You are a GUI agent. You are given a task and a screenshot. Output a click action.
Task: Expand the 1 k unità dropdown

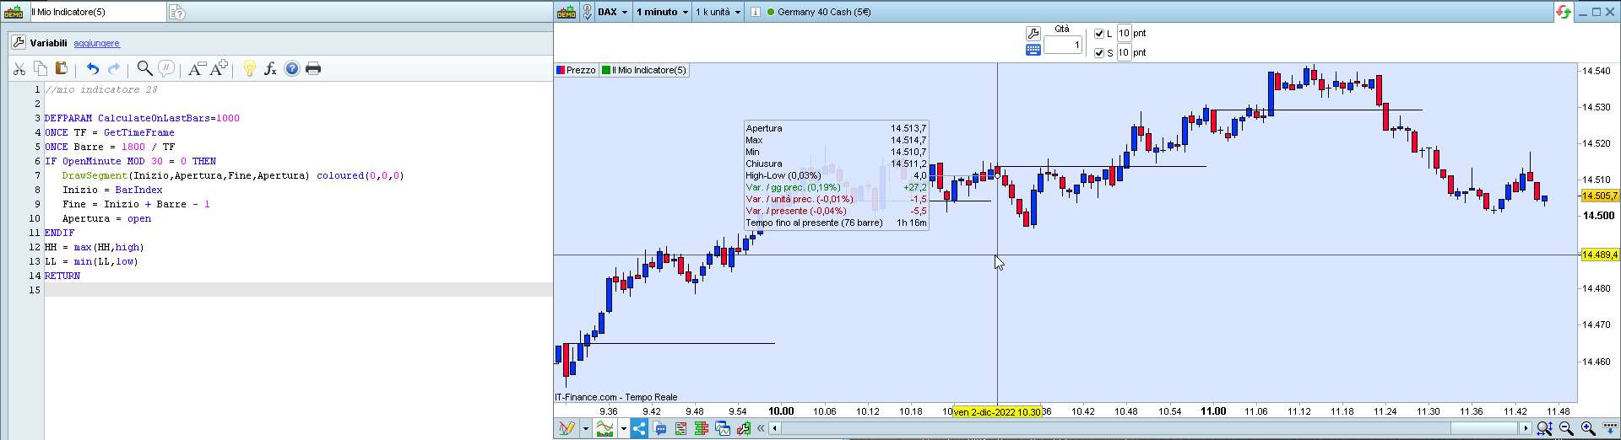click(718, 12)
